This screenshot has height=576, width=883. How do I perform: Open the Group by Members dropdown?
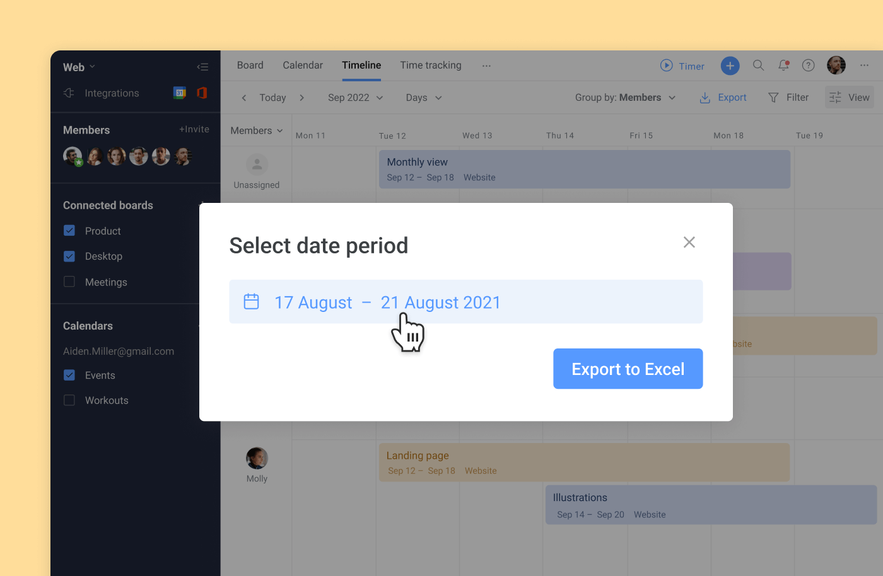pyautogui.click(x=625, y=98)
